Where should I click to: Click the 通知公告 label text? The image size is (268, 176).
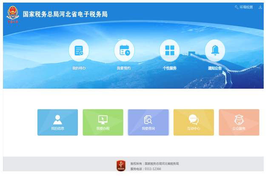click(215, 68)
